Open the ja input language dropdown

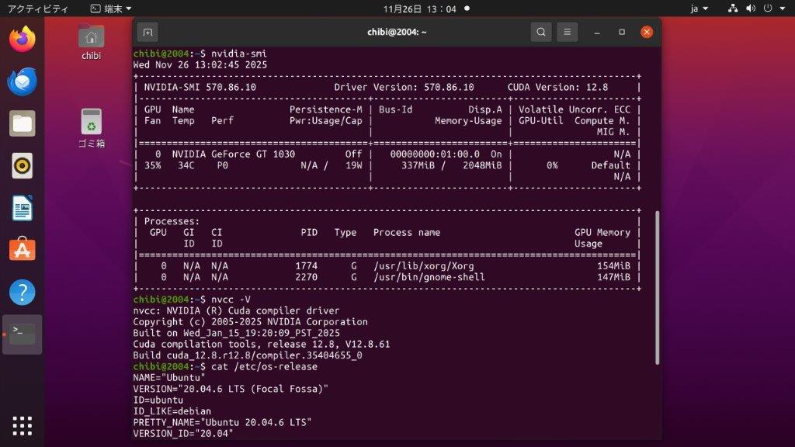pos(700,9)
